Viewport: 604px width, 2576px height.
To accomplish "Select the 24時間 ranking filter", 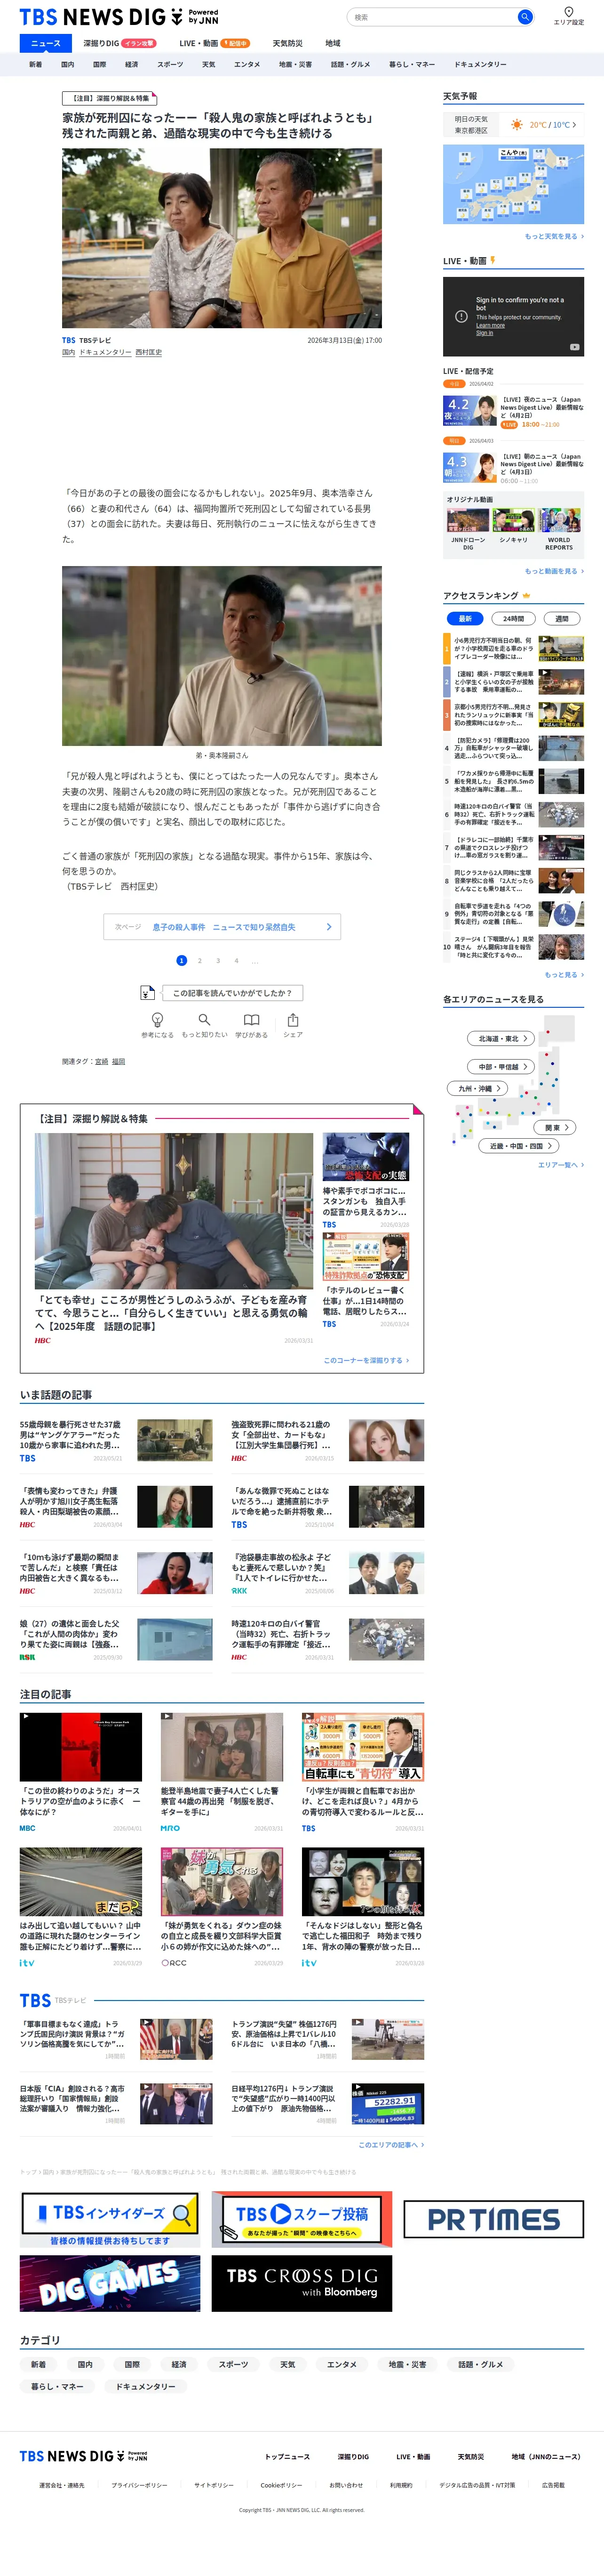I will (x=513, y=618).
